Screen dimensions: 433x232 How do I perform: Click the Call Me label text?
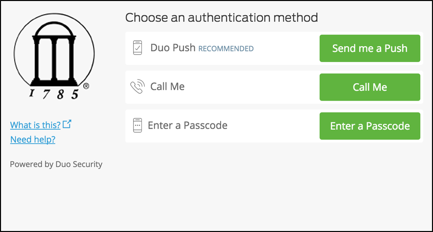[x=167, y=87]
